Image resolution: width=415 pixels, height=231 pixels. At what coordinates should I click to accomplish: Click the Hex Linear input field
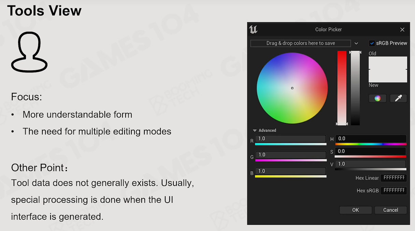point(394,178)
